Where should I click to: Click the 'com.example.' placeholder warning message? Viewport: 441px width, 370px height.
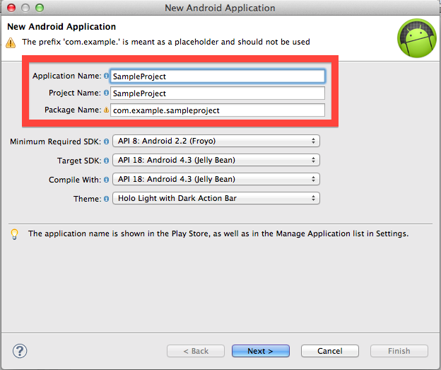point(166,42)
